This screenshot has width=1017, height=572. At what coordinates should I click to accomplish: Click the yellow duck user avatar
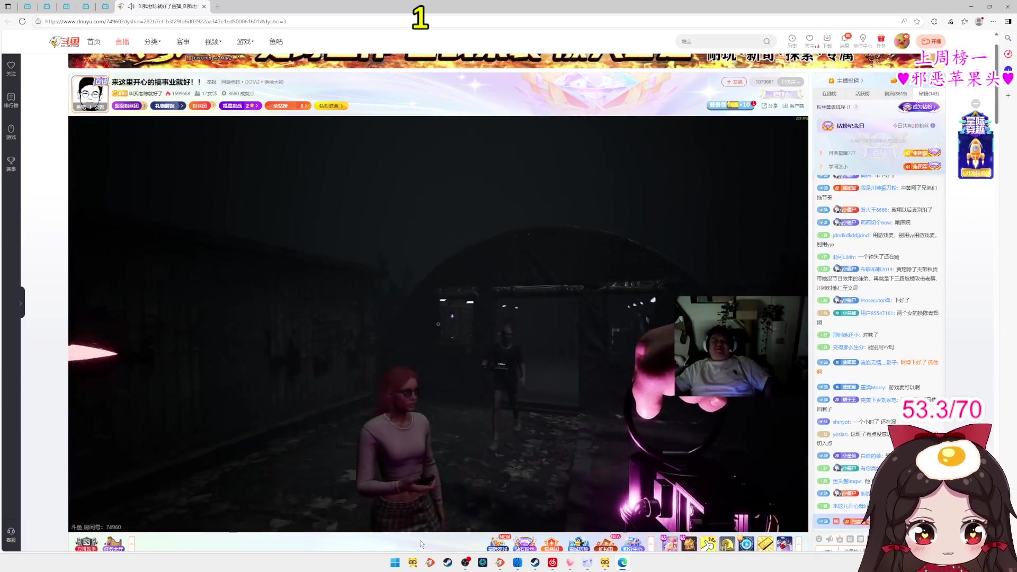pos(902,41)
